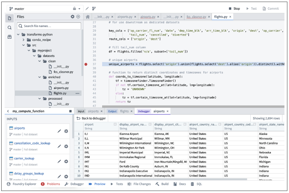
Task: Click the stop square beside my_compute_function
Action: pos(70,111)
